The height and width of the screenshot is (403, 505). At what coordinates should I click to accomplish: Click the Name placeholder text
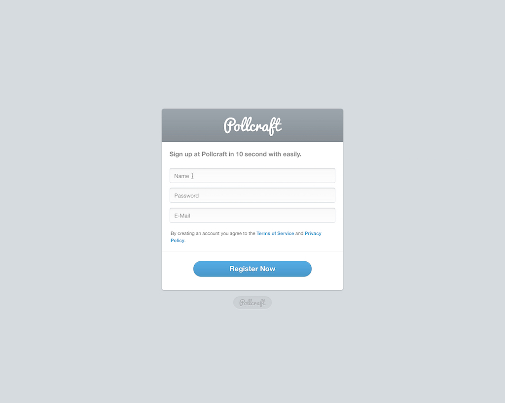(181, 176)
